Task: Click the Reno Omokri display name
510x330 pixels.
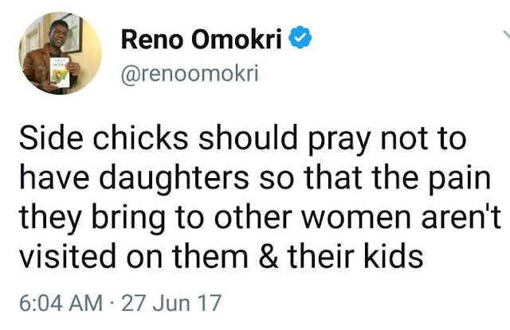Action: 202,39
